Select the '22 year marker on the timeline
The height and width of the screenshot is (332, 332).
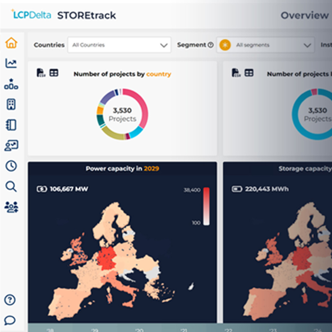(229, 330)
